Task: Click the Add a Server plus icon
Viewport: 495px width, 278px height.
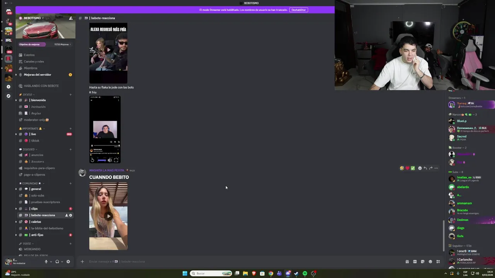Action: (9, 86)
